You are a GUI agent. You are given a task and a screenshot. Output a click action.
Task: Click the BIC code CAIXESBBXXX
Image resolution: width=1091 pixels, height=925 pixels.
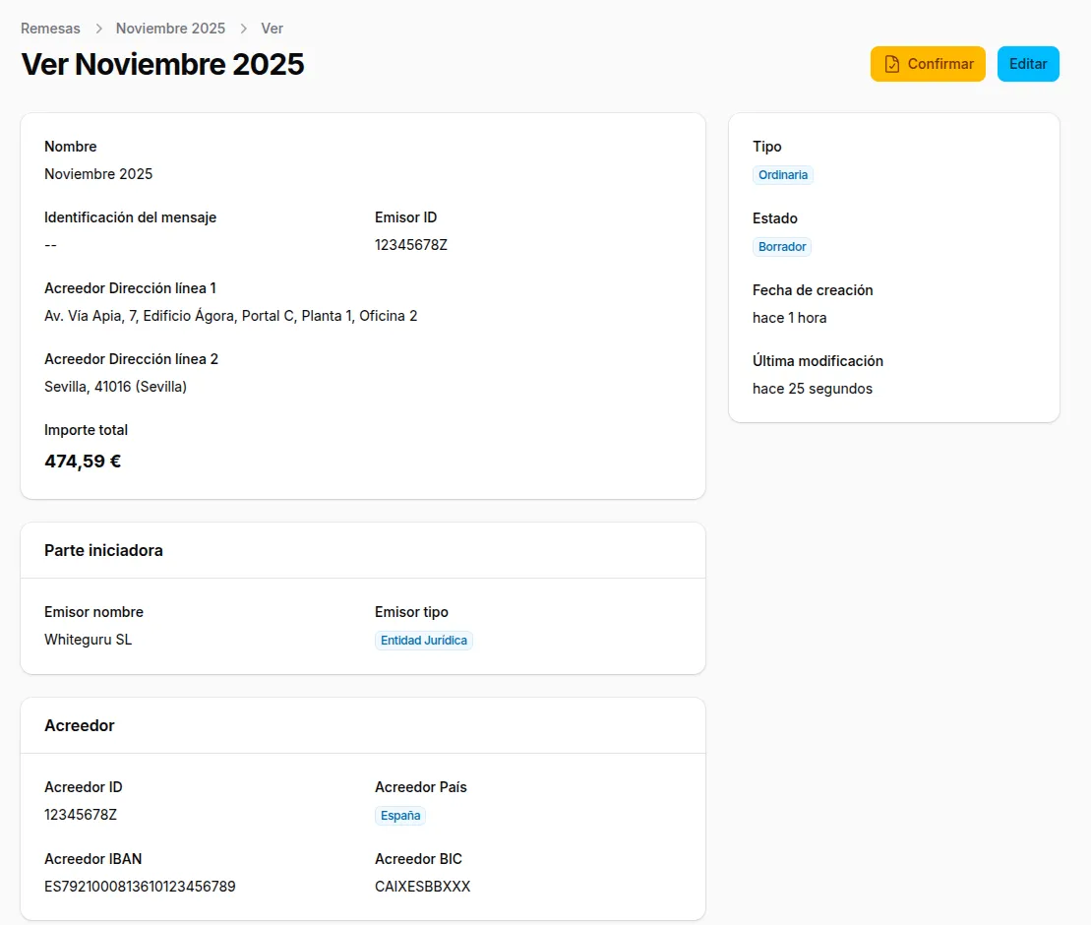pos(422,887)
